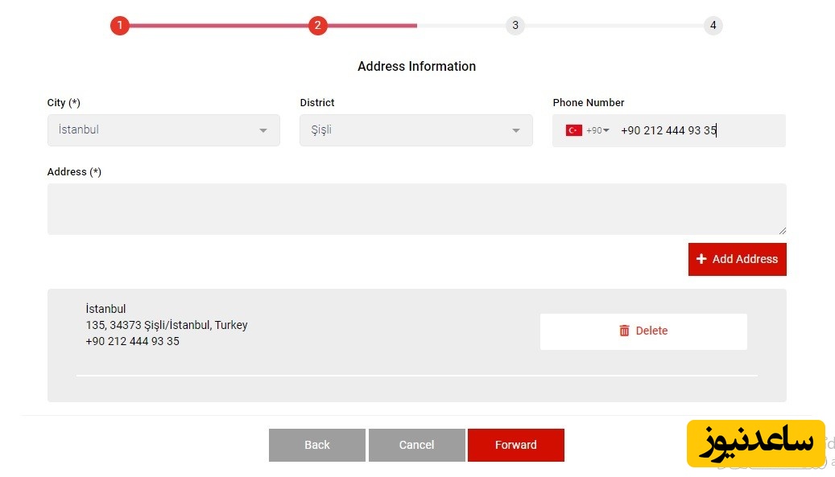Click the plus icon on Add Address

701,259
